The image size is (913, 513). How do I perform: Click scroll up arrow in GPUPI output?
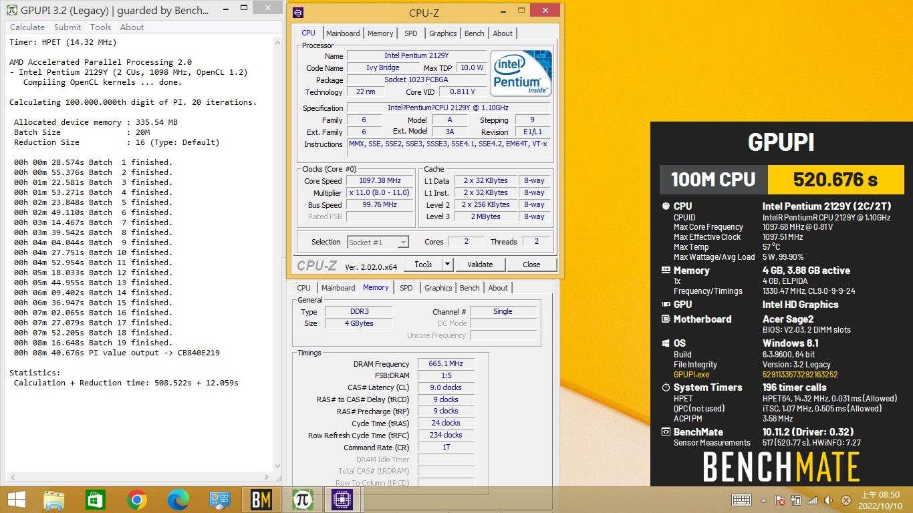(278, 43)
